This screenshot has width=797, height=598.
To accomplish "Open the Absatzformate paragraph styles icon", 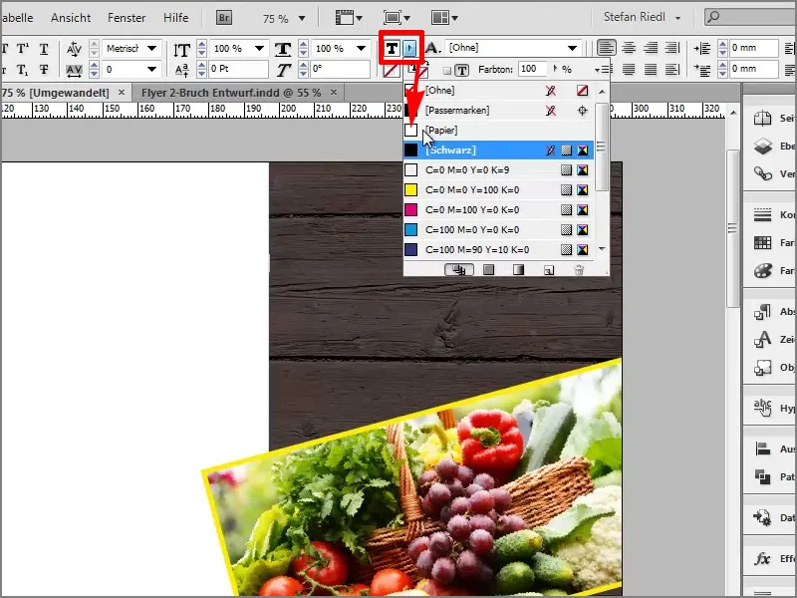I will tap(762, 311).
